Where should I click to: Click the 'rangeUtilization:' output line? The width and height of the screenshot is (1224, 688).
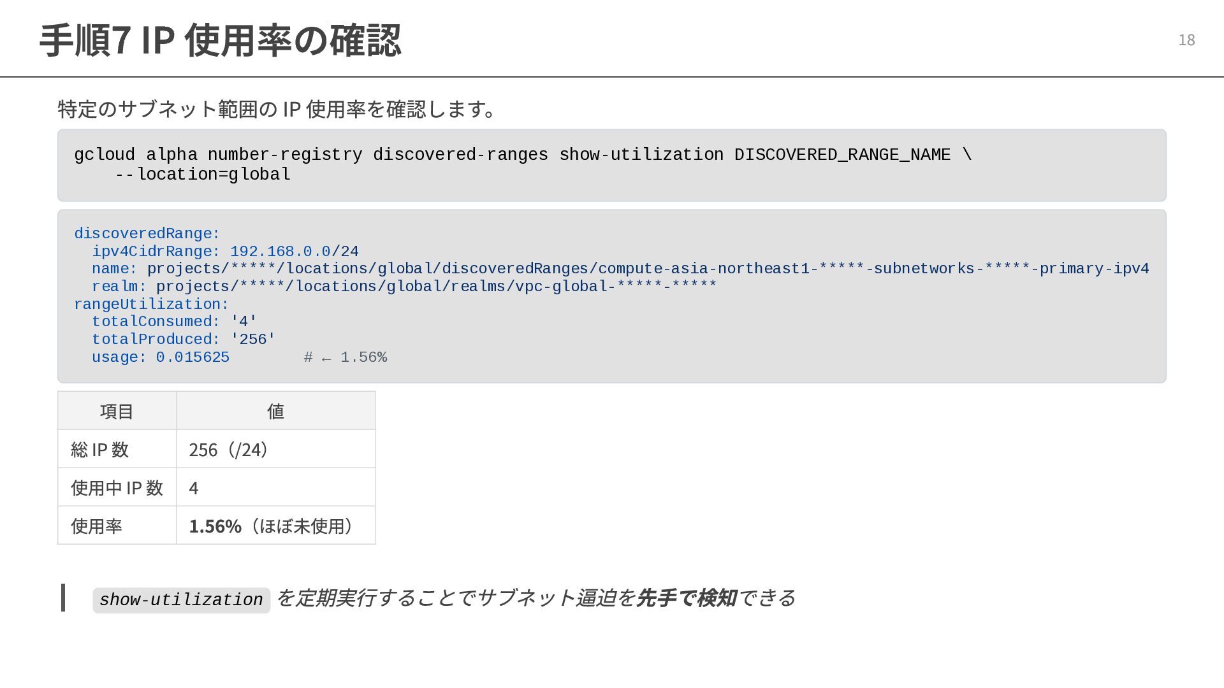[151, 305]
